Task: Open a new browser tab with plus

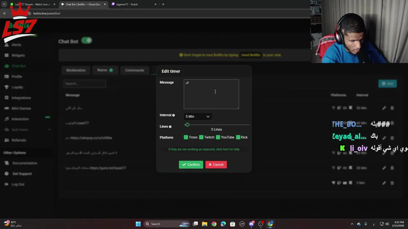Action: coord(163,4)
